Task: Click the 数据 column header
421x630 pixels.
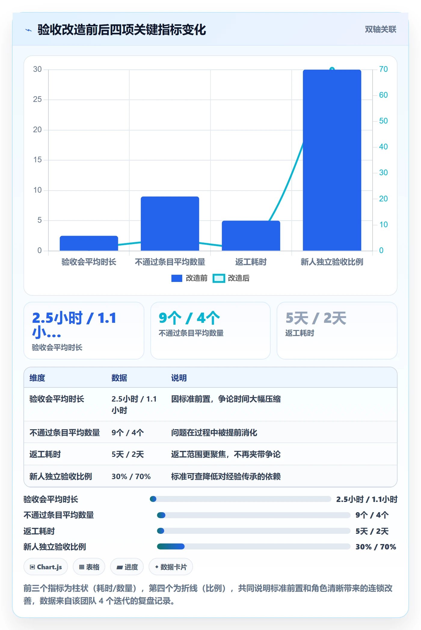Action: point(119,378)
